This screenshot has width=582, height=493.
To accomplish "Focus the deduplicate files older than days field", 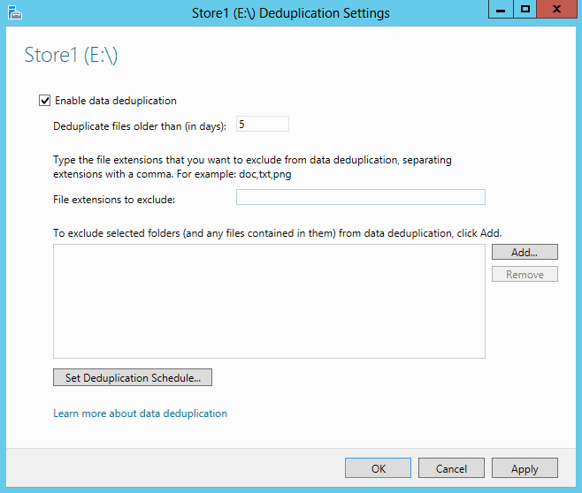I will click(263, 124).
